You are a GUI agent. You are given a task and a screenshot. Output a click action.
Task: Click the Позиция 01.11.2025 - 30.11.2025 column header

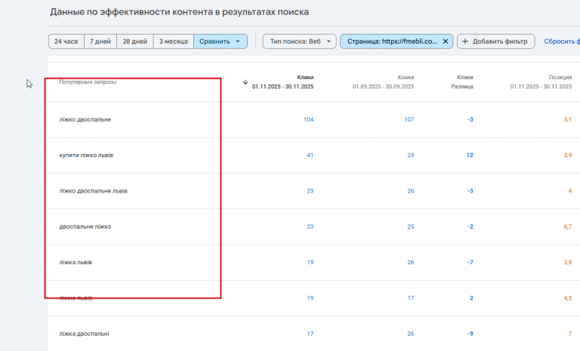tap(541, 82)
